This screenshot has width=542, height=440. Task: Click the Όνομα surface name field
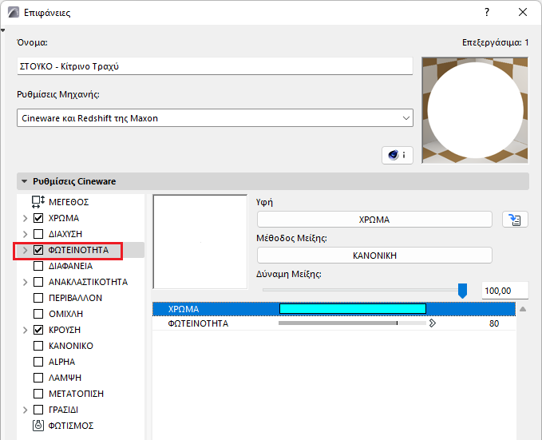[215, 66]
